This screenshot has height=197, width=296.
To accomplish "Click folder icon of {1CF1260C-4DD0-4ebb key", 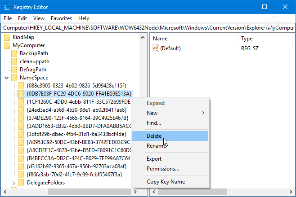I will tap(21, 102).
